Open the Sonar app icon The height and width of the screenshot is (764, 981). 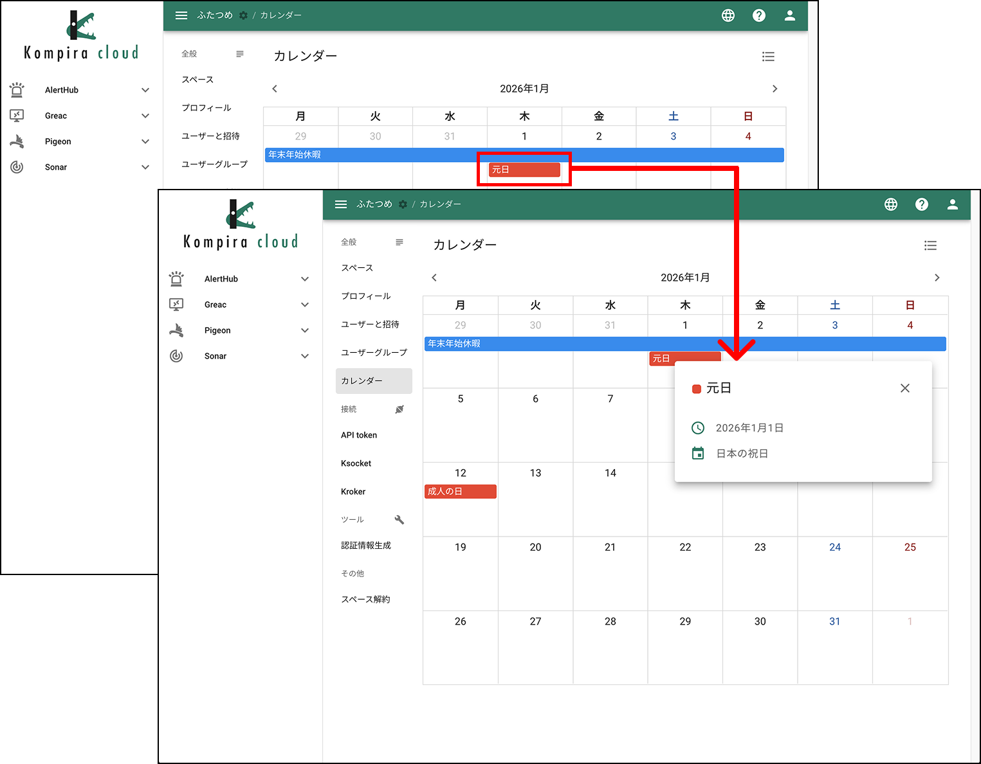pos(177,355)
